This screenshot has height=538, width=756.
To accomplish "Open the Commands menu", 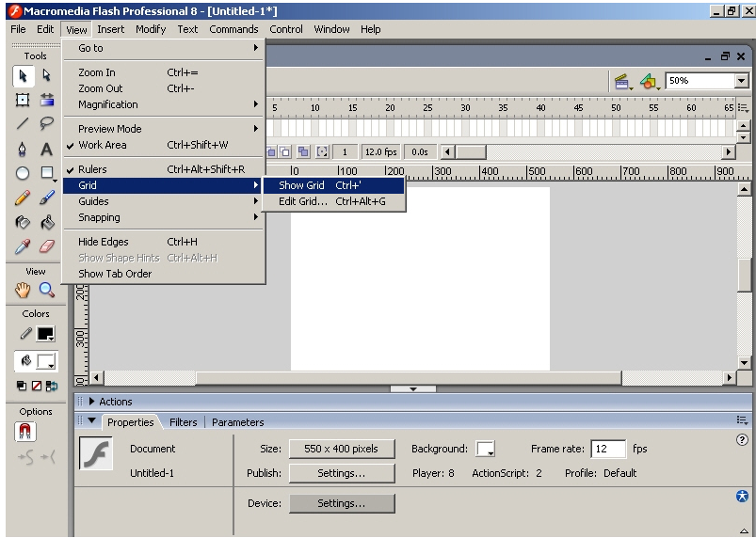I will [x=233, y=29].
